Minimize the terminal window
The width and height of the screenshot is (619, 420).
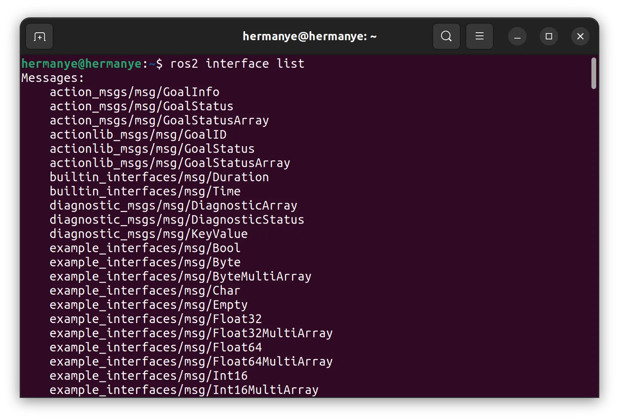click(517, 36)
